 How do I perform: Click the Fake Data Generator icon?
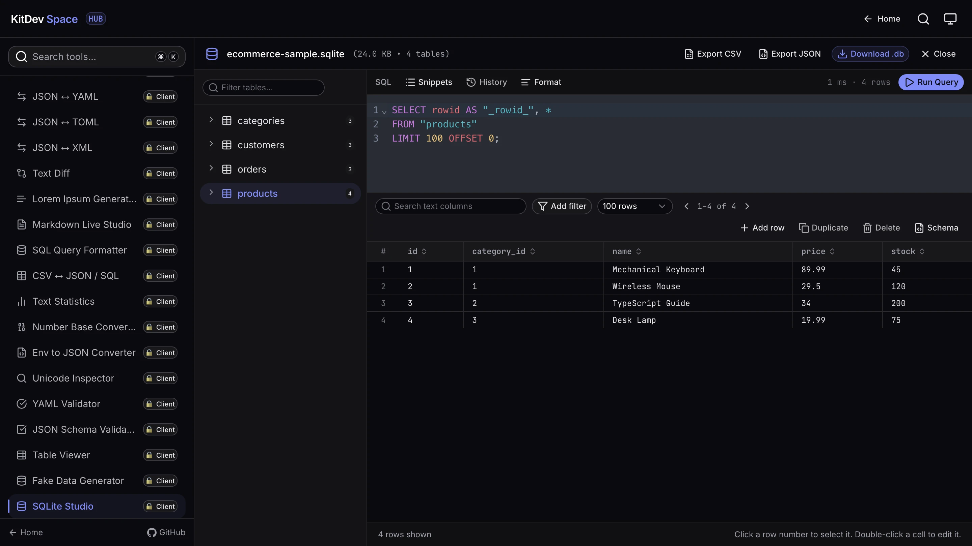pyautogui.click(x=22, y=481)
